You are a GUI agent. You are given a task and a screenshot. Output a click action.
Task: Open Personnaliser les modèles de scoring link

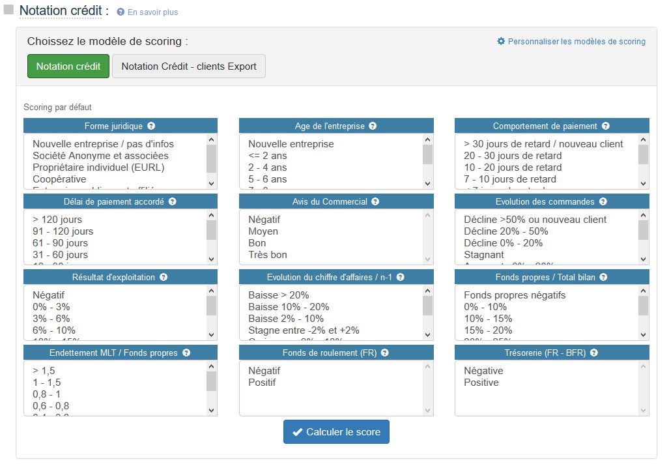point(576,42)
